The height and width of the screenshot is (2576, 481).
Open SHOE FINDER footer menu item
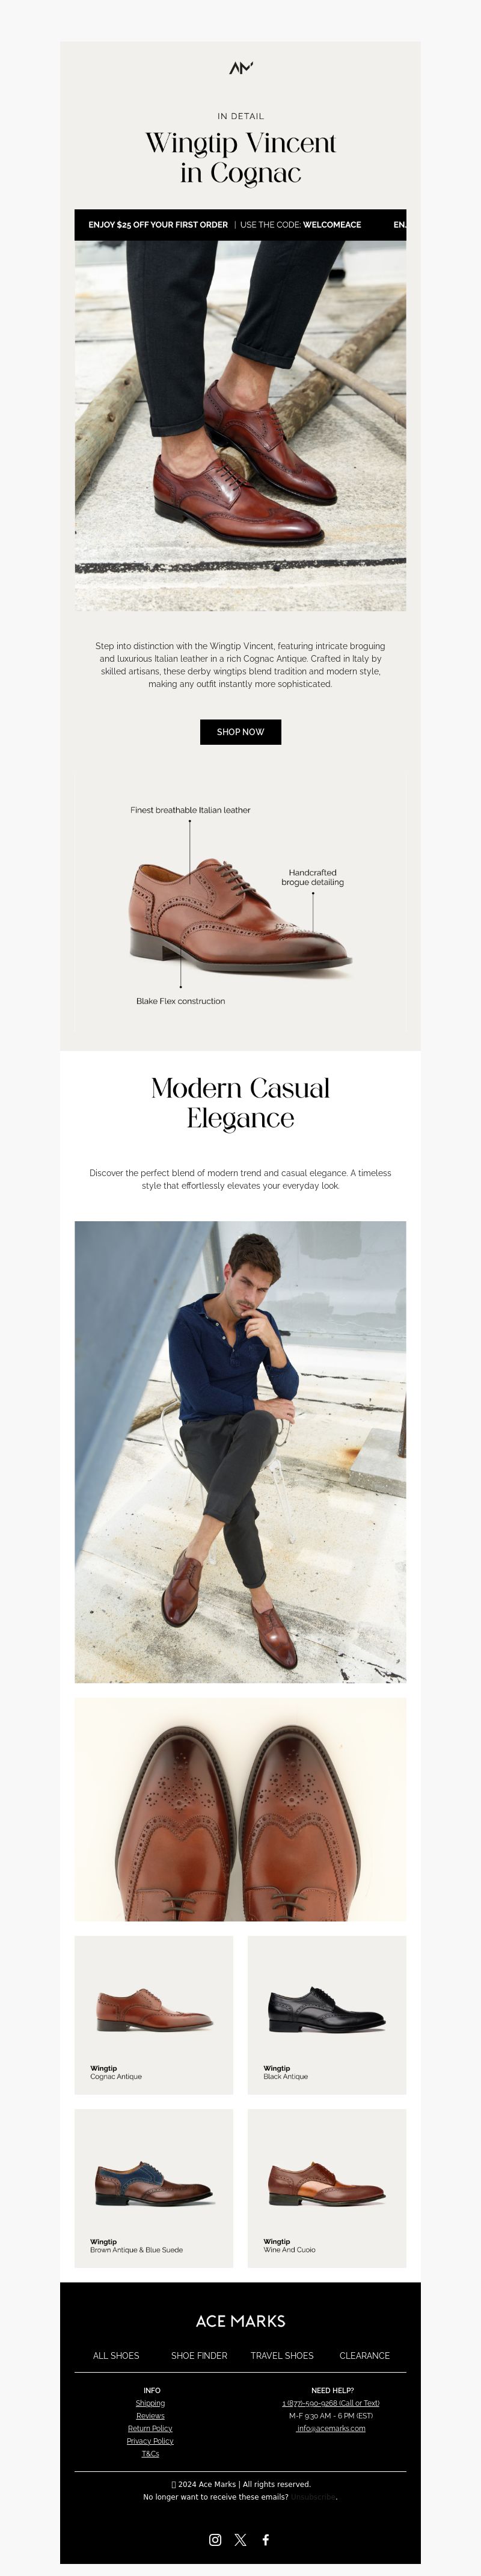(x=199, y=2355)
